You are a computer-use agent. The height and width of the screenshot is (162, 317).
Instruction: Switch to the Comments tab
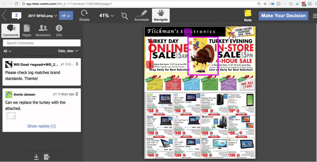(11, 31)
